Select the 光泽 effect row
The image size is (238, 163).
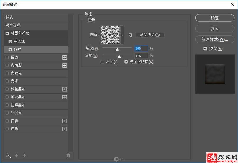point(36,81)
